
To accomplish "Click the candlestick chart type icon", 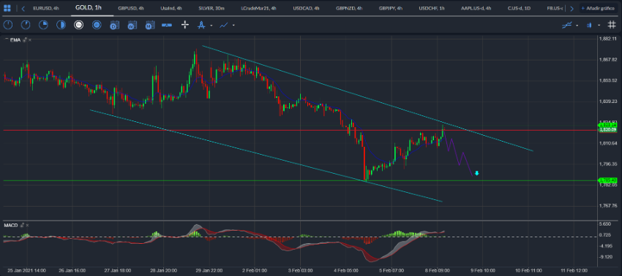I will 589,26.
